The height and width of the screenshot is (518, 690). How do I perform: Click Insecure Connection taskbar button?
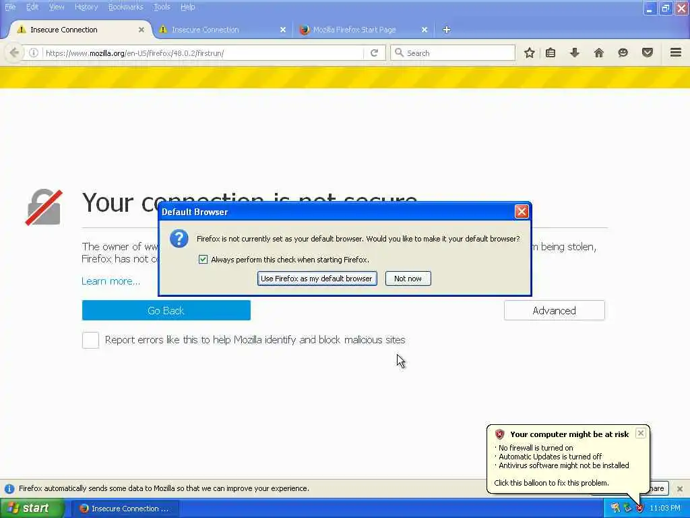pos(125,509)
